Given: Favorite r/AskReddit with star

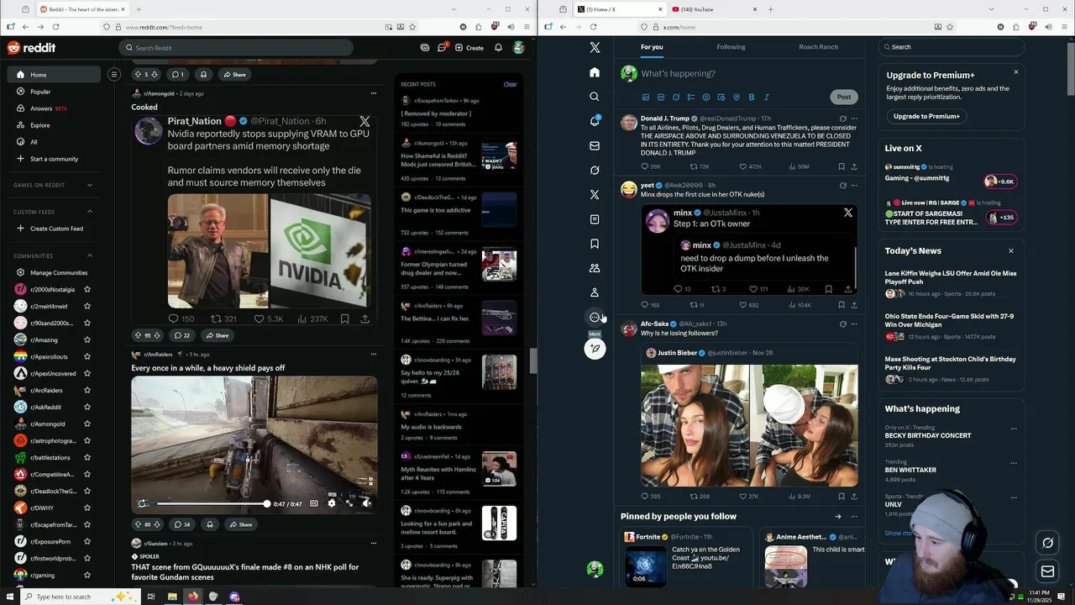Looking at the screenshot, I should [x=87, y=408].
